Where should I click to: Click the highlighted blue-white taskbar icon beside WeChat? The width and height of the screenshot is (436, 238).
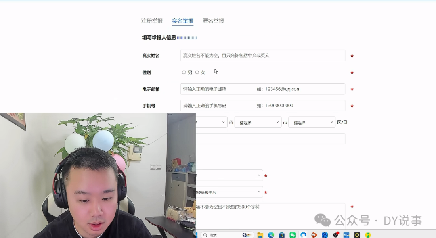point(303,235)
